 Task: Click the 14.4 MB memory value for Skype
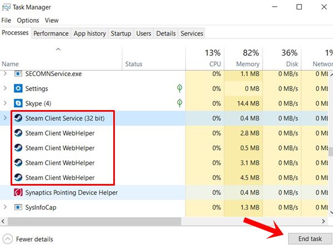tap(248, 103)
